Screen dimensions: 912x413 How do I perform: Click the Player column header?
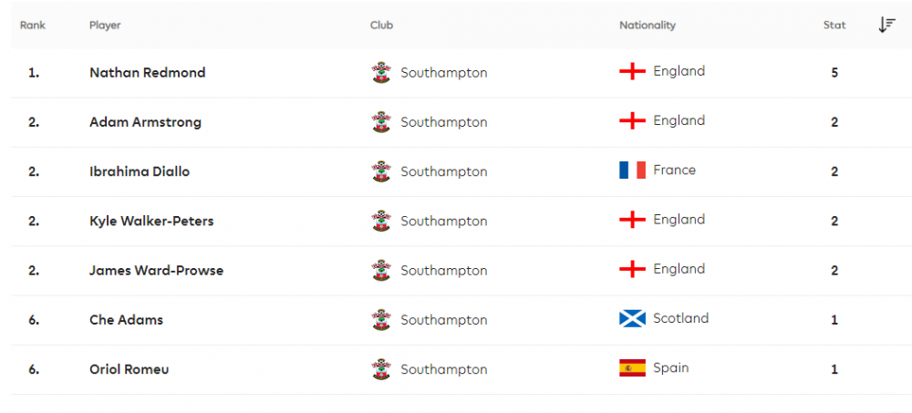[x=105, y=26]
